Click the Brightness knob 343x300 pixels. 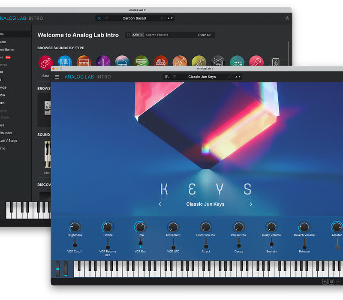coord(75,227)
